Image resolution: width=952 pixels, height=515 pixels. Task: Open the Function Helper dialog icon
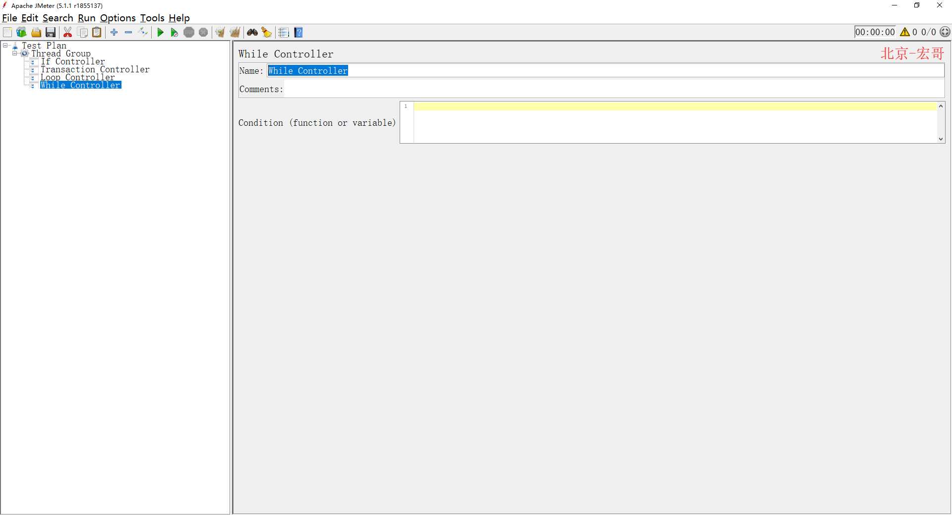pyautogui.click(x=284, y=33)
